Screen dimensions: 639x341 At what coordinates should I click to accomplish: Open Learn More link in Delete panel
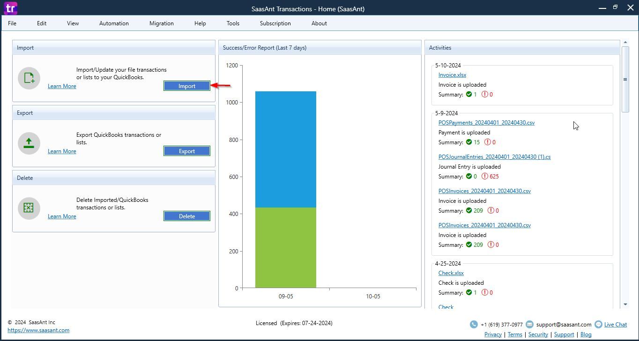click(x=62, y=216)
